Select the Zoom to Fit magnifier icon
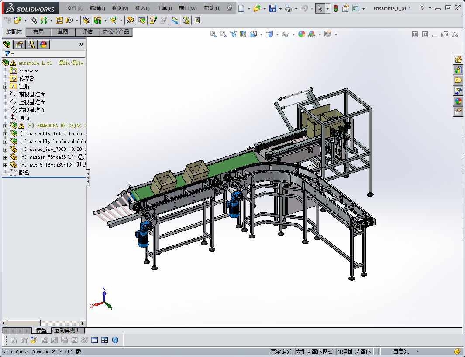This screenshot has height=357, width=465. tap(213, 34)
